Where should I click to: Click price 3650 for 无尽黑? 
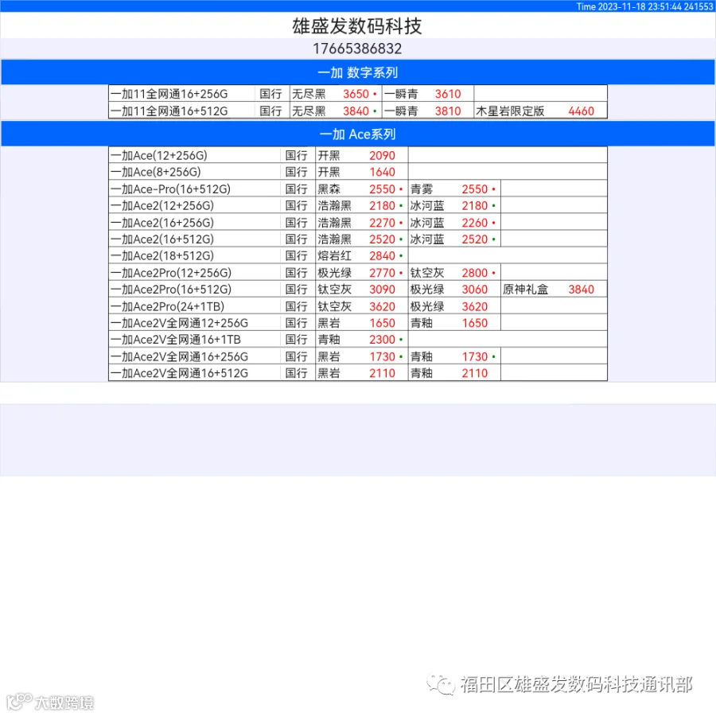point(356,94)
